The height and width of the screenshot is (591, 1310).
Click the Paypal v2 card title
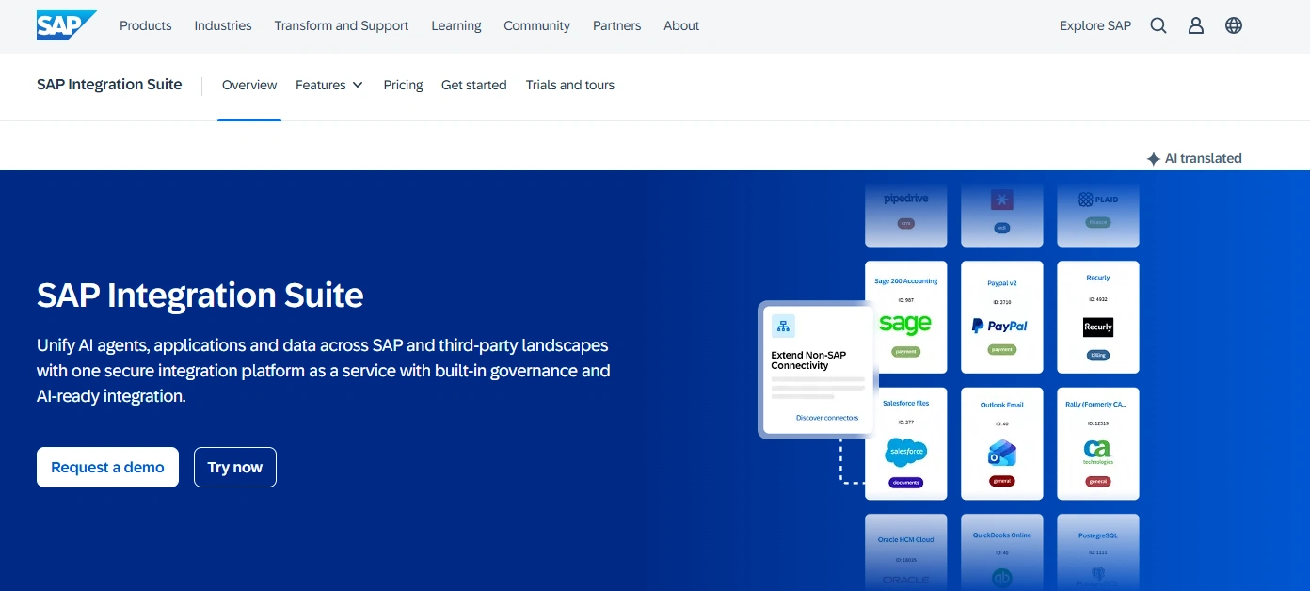coord(1002,283)
